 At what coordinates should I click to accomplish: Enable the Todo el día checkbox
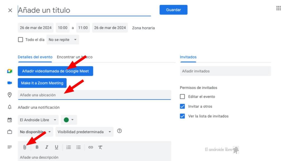pos(20,40)
